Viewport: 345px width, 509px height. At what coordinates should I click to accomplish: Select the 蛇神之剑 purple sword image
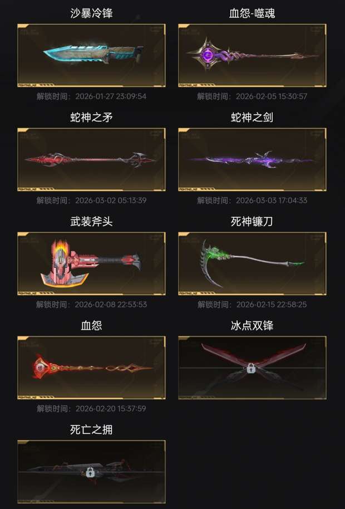pos(252,159)
